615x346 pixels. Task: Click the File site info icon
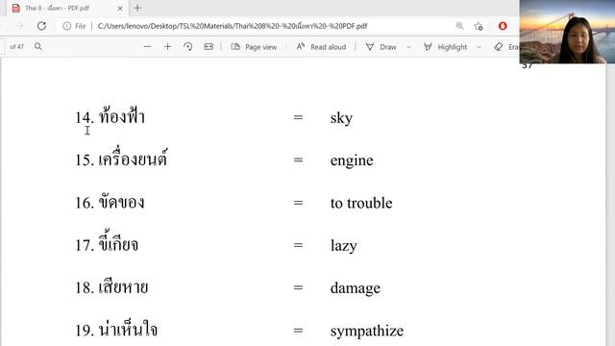click(x=67, y=26)
